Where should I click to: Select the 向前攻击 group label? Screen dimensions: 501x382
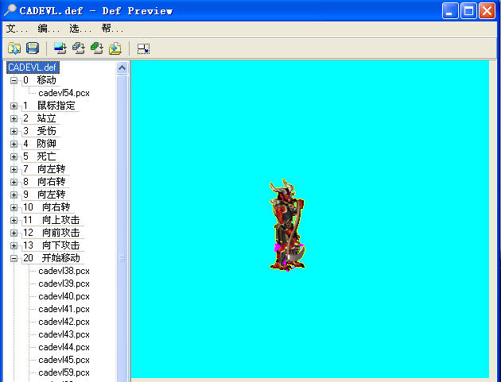click(60, 233)
